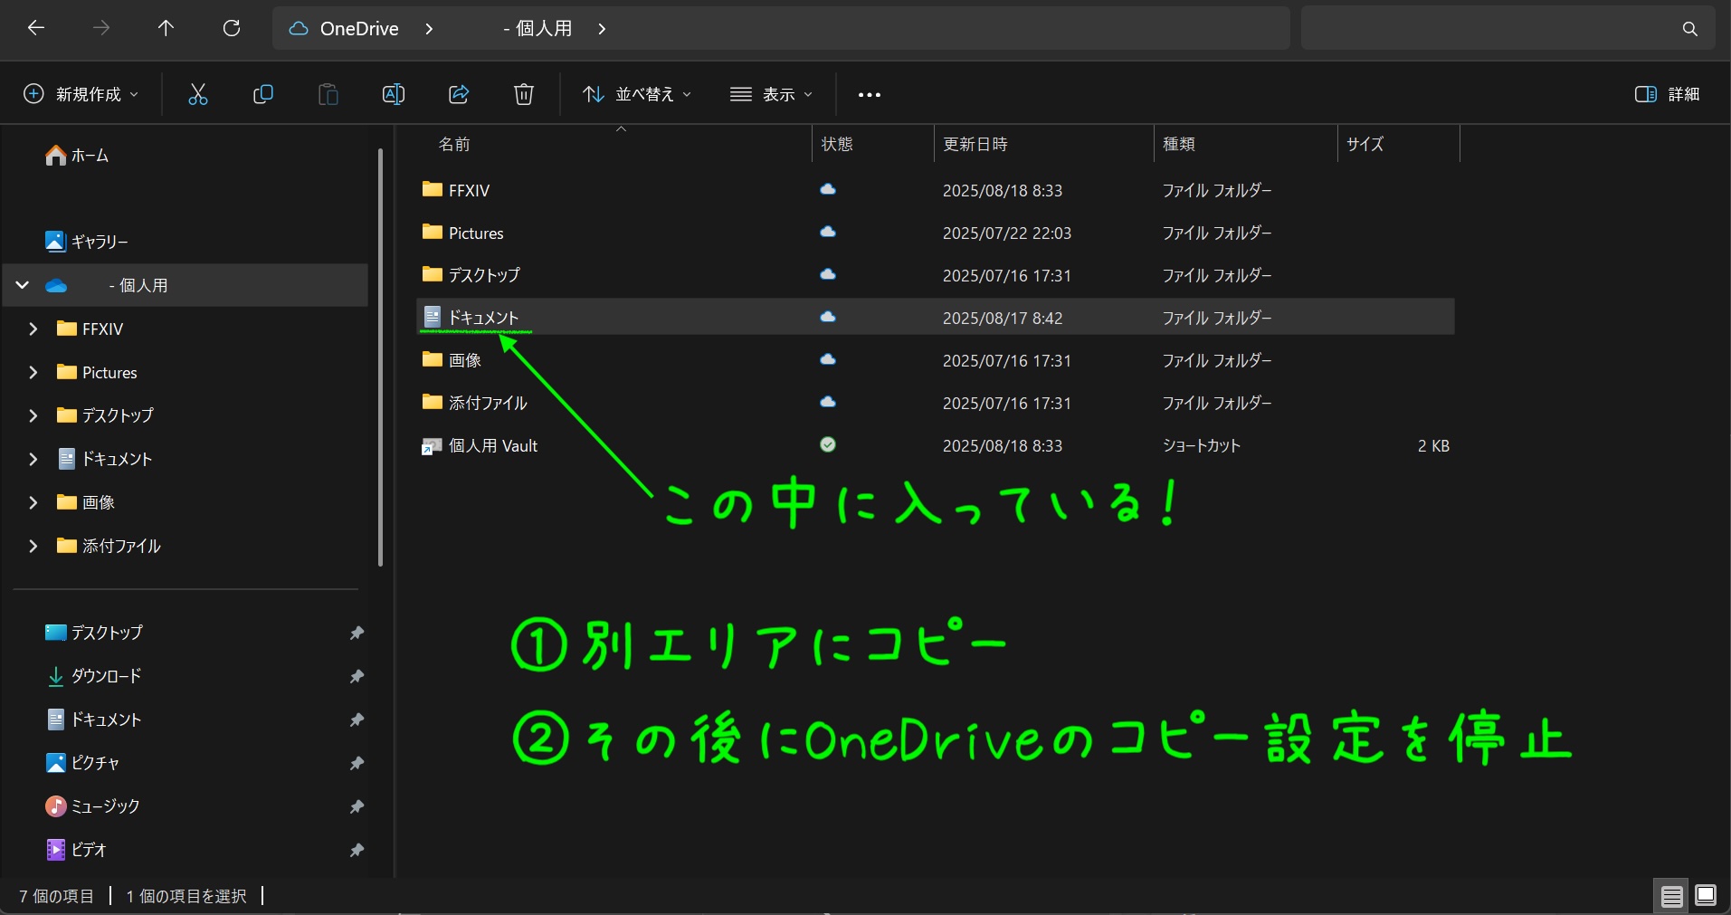This screenshot has height=915, width=1731.
Task: Click the 2 KB size value
Action: click(1433, 445)
